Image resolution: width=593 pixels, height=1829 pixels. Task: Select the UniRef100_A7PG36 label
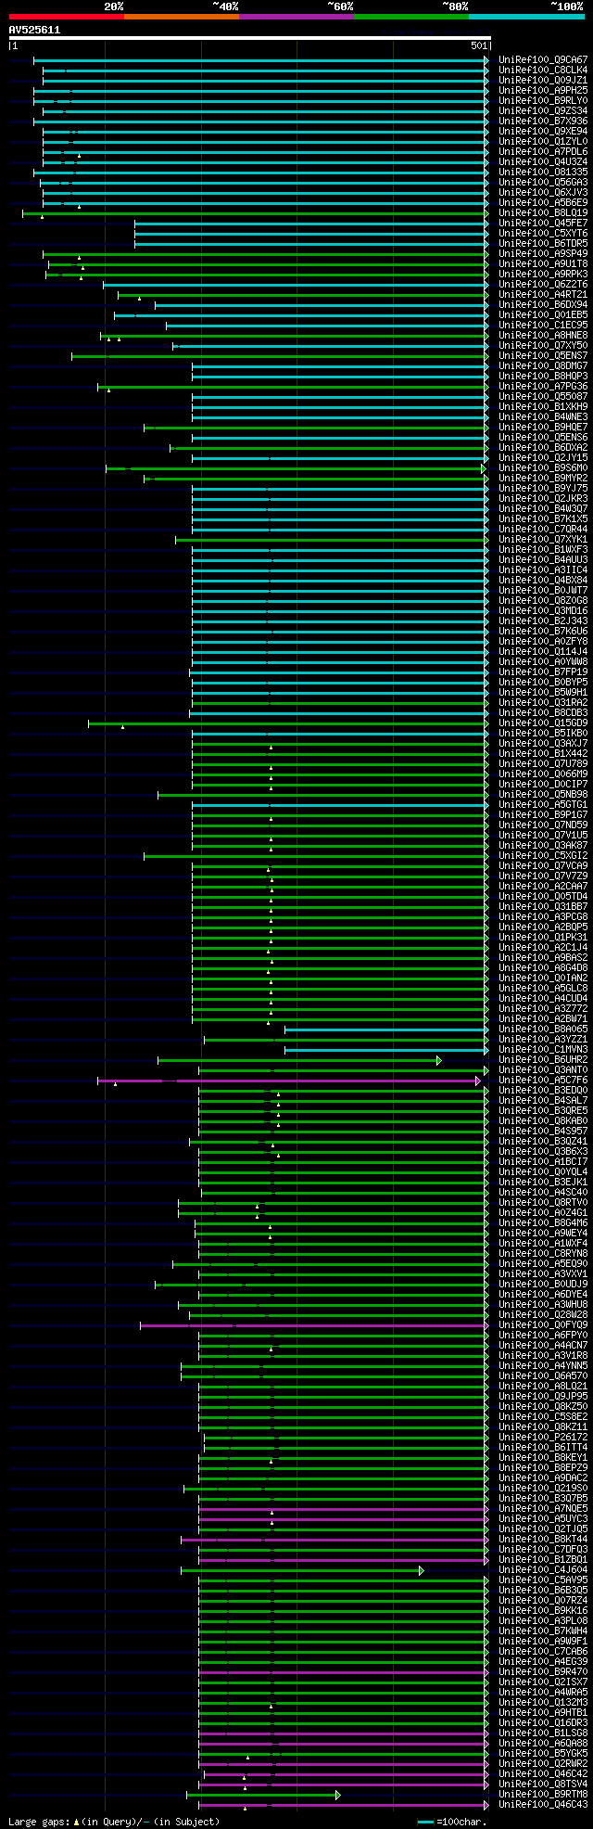tap(543, 387)
